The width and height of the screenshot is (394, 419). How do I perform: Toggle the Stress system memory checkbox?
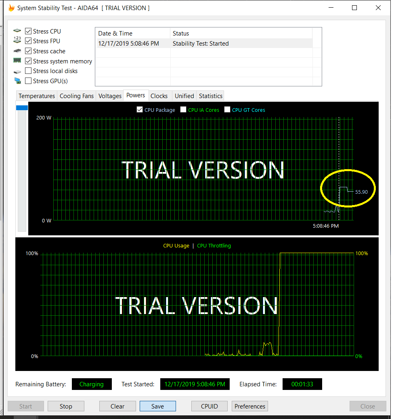(x=28, y=61)
